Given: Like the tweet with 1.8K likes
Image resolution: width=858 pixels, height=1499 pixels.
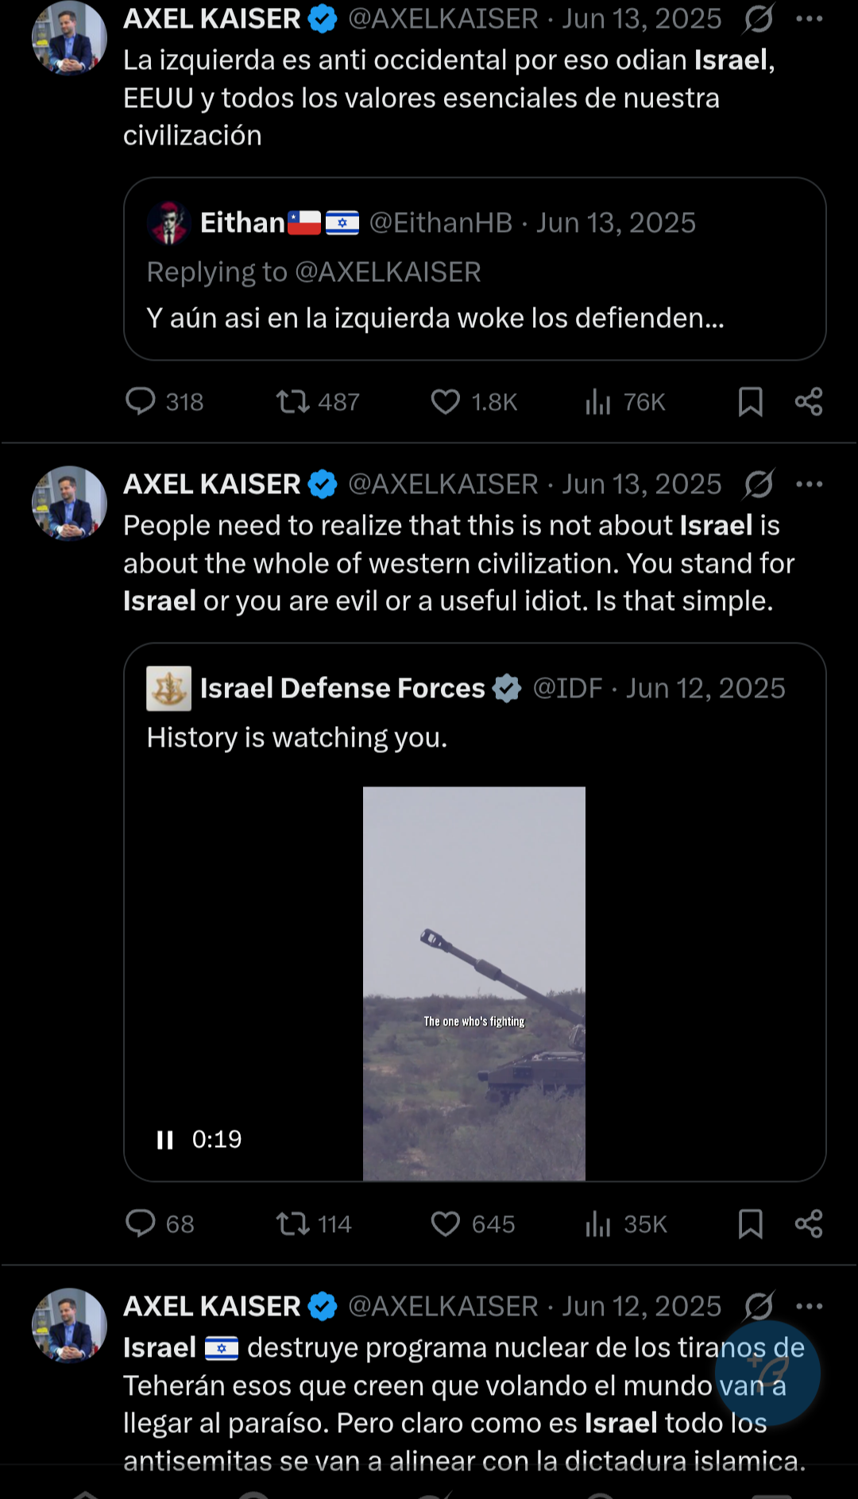Looking at the screenshot, I should click(x=446, y=401).
